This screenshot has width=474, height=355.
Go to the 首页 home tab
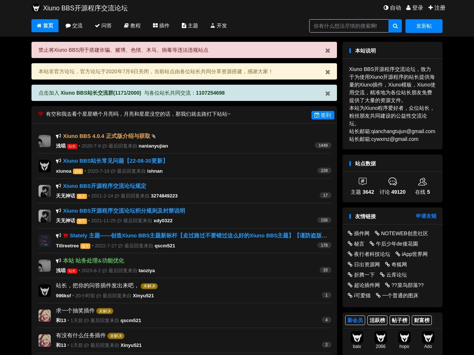[x=45, y=26]
